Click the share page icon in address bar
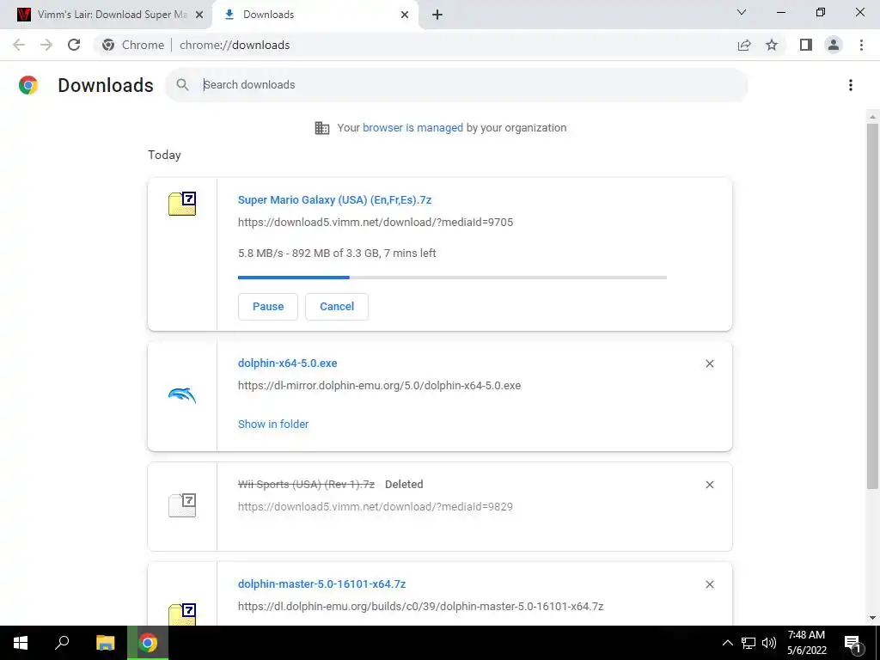880x660 pixels. coord(744,45)
